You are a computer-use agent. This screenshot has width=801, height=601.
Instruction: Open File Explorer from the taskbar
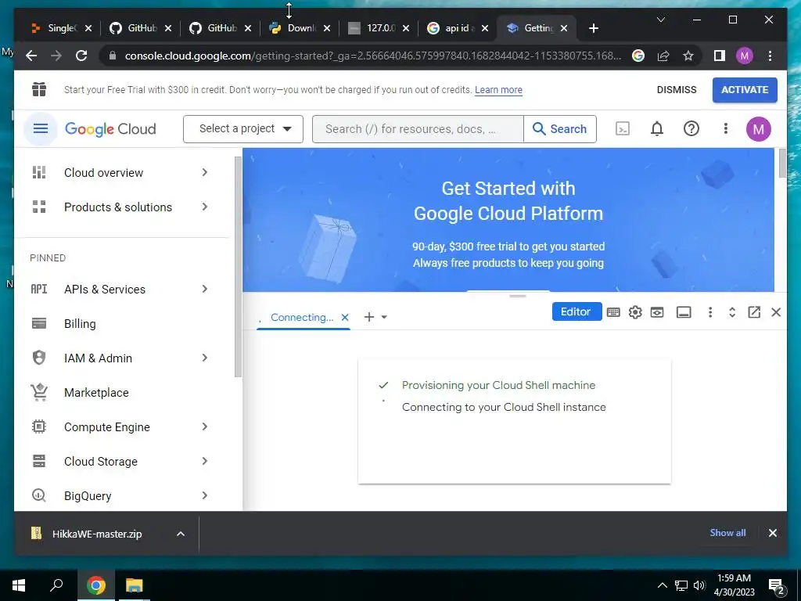135,585
